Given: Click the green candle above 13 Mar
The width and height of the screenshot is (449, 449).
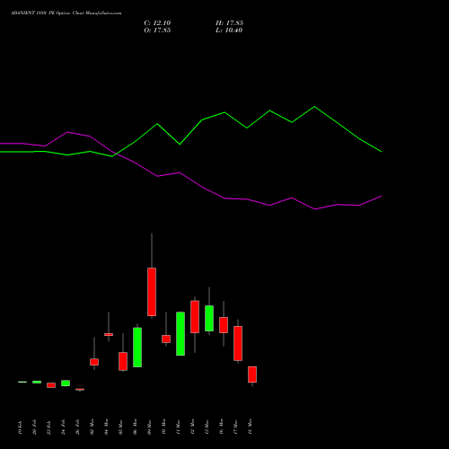Looking at the screenshot, I should (209, 318).
